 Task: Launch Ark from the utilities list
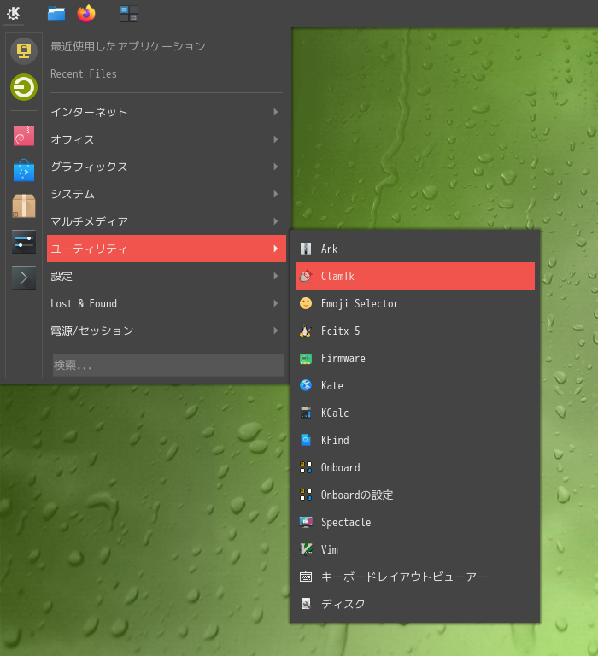tap(414, 249)
